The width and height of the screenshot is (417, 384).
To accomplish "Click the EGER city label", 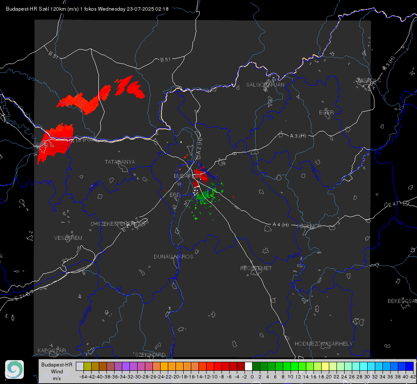I will 326,113.
